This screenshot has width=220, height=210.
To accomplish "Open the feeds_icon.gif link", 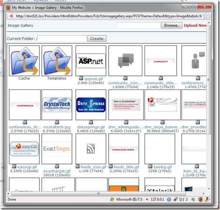I will click(x=93, y=167).
